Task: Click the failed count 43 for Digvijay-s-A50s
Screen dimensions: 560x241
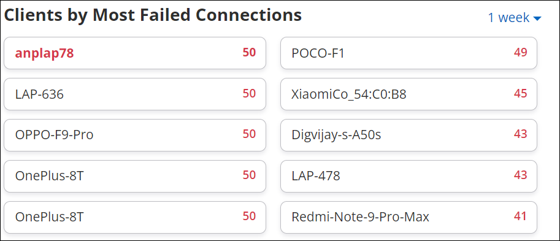Action: pyautogui.click(x=520, y=134)
